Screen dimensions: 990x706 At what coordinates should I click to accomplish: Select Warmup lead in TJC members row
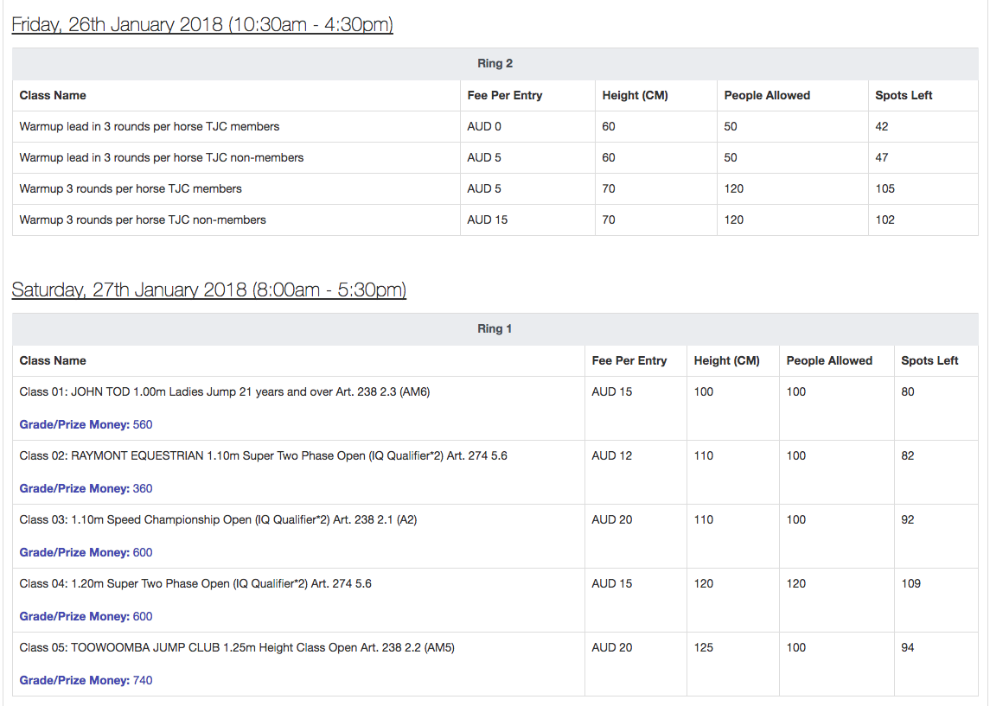coord(150,127)
